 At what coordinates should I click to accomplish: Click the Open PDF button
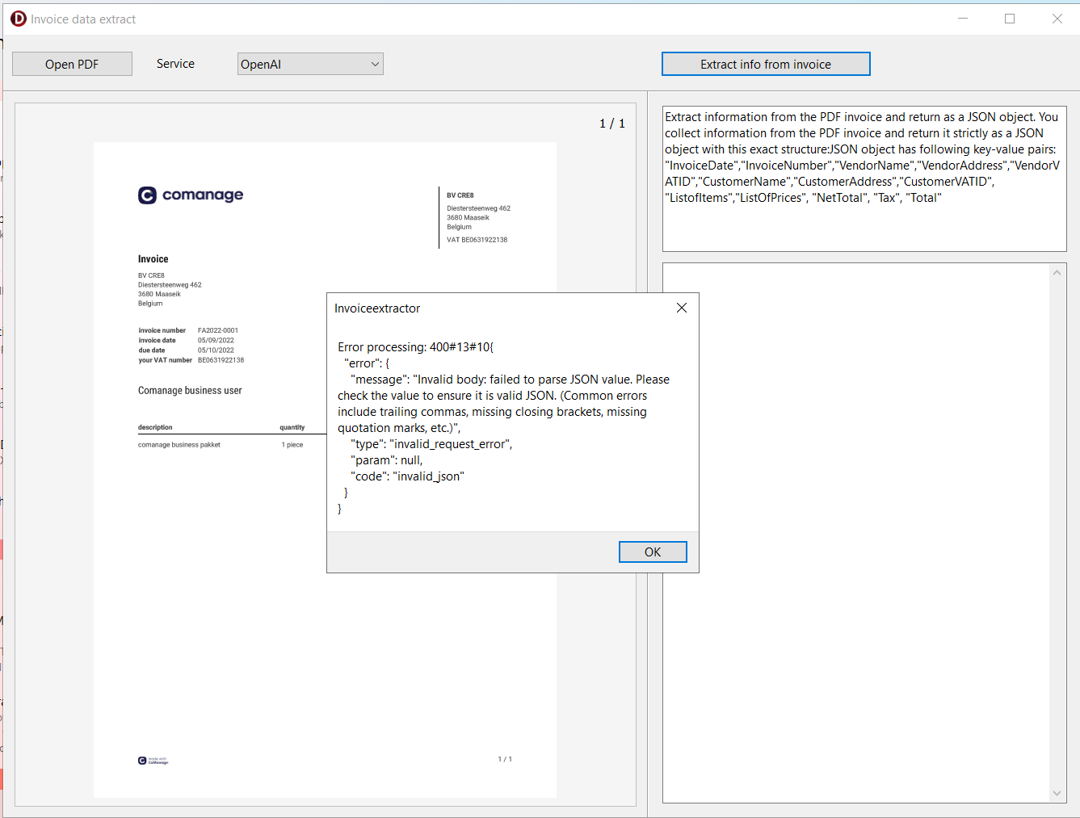72,65
